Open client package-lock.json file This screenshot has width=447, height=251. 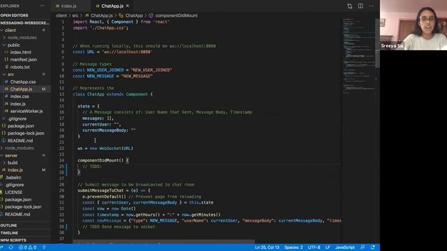coord(25,133)
